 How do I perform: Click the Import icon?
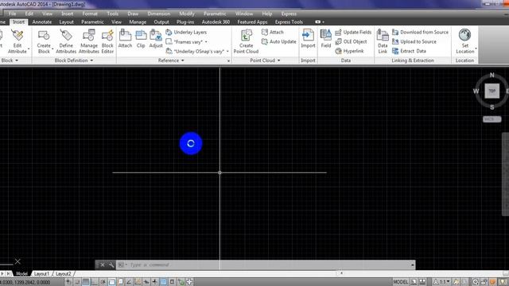click(x=308, y=35)
